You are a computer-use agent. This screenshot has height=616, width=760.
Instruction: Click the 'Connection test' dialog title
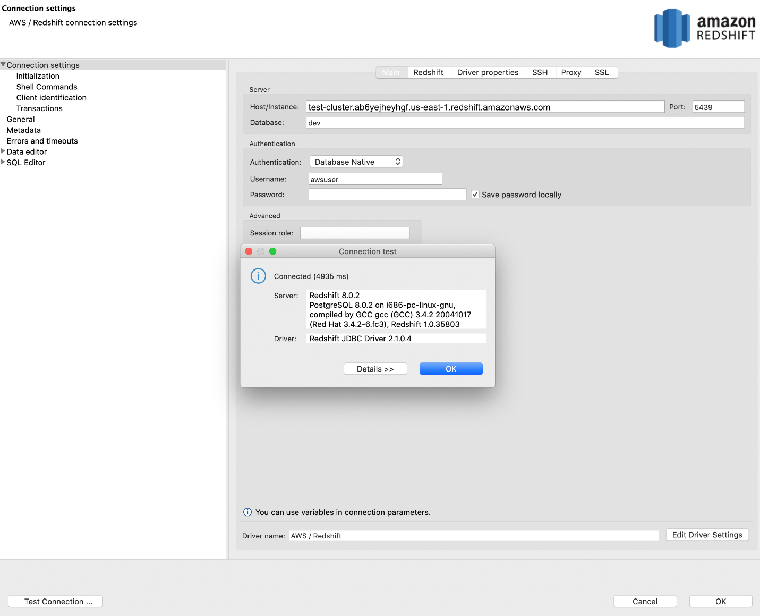[x=368, y=251]
